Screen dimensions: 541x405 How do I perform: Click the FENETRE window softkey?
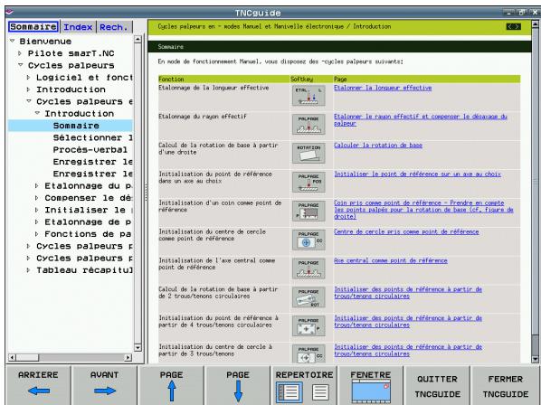coord(371,385)
